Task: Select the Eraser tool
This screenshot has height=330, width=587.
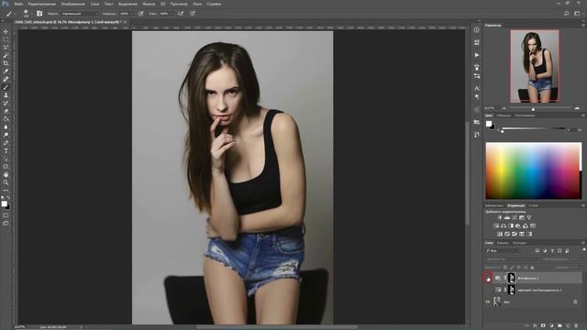Action: click(6, 111)
